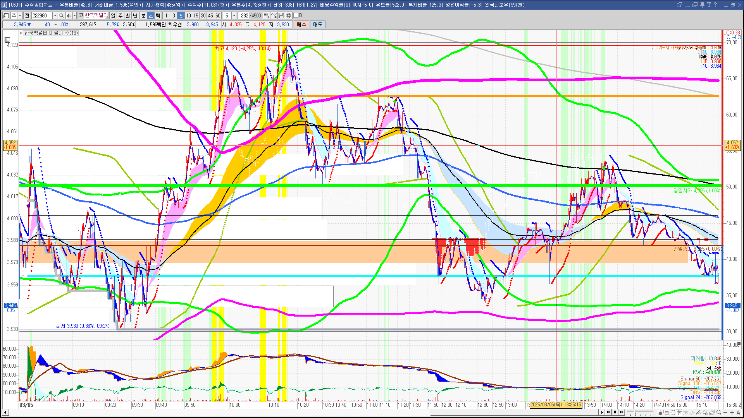Click the save chart floppy icon

click(x=281, y=15)
